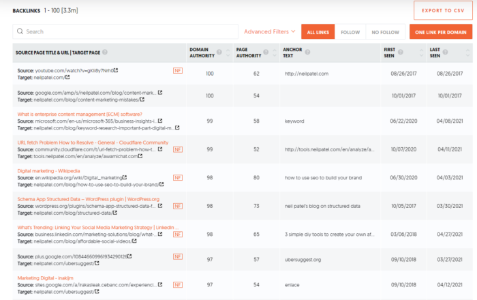Expand Advanced Filters dropdown
This screenshot has width=477, height=300.
(x=270, y=31)
